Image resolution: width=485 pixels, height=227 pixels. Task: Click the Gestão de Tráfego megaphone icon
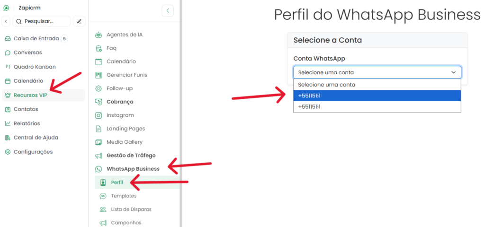coord(99,156)
